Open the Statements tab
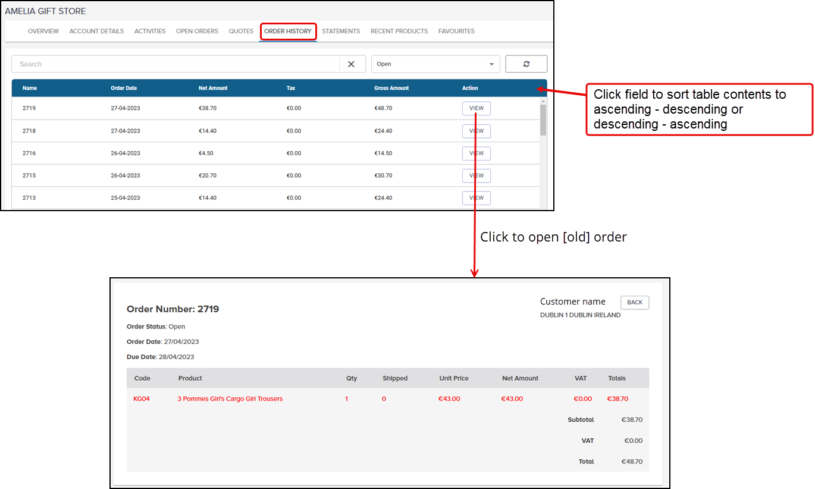The image size is (815, 489). [341, 31]
